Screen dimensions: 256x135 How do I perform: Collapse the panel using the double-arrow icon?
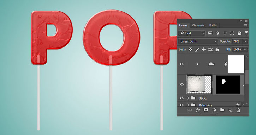point(241,21)
